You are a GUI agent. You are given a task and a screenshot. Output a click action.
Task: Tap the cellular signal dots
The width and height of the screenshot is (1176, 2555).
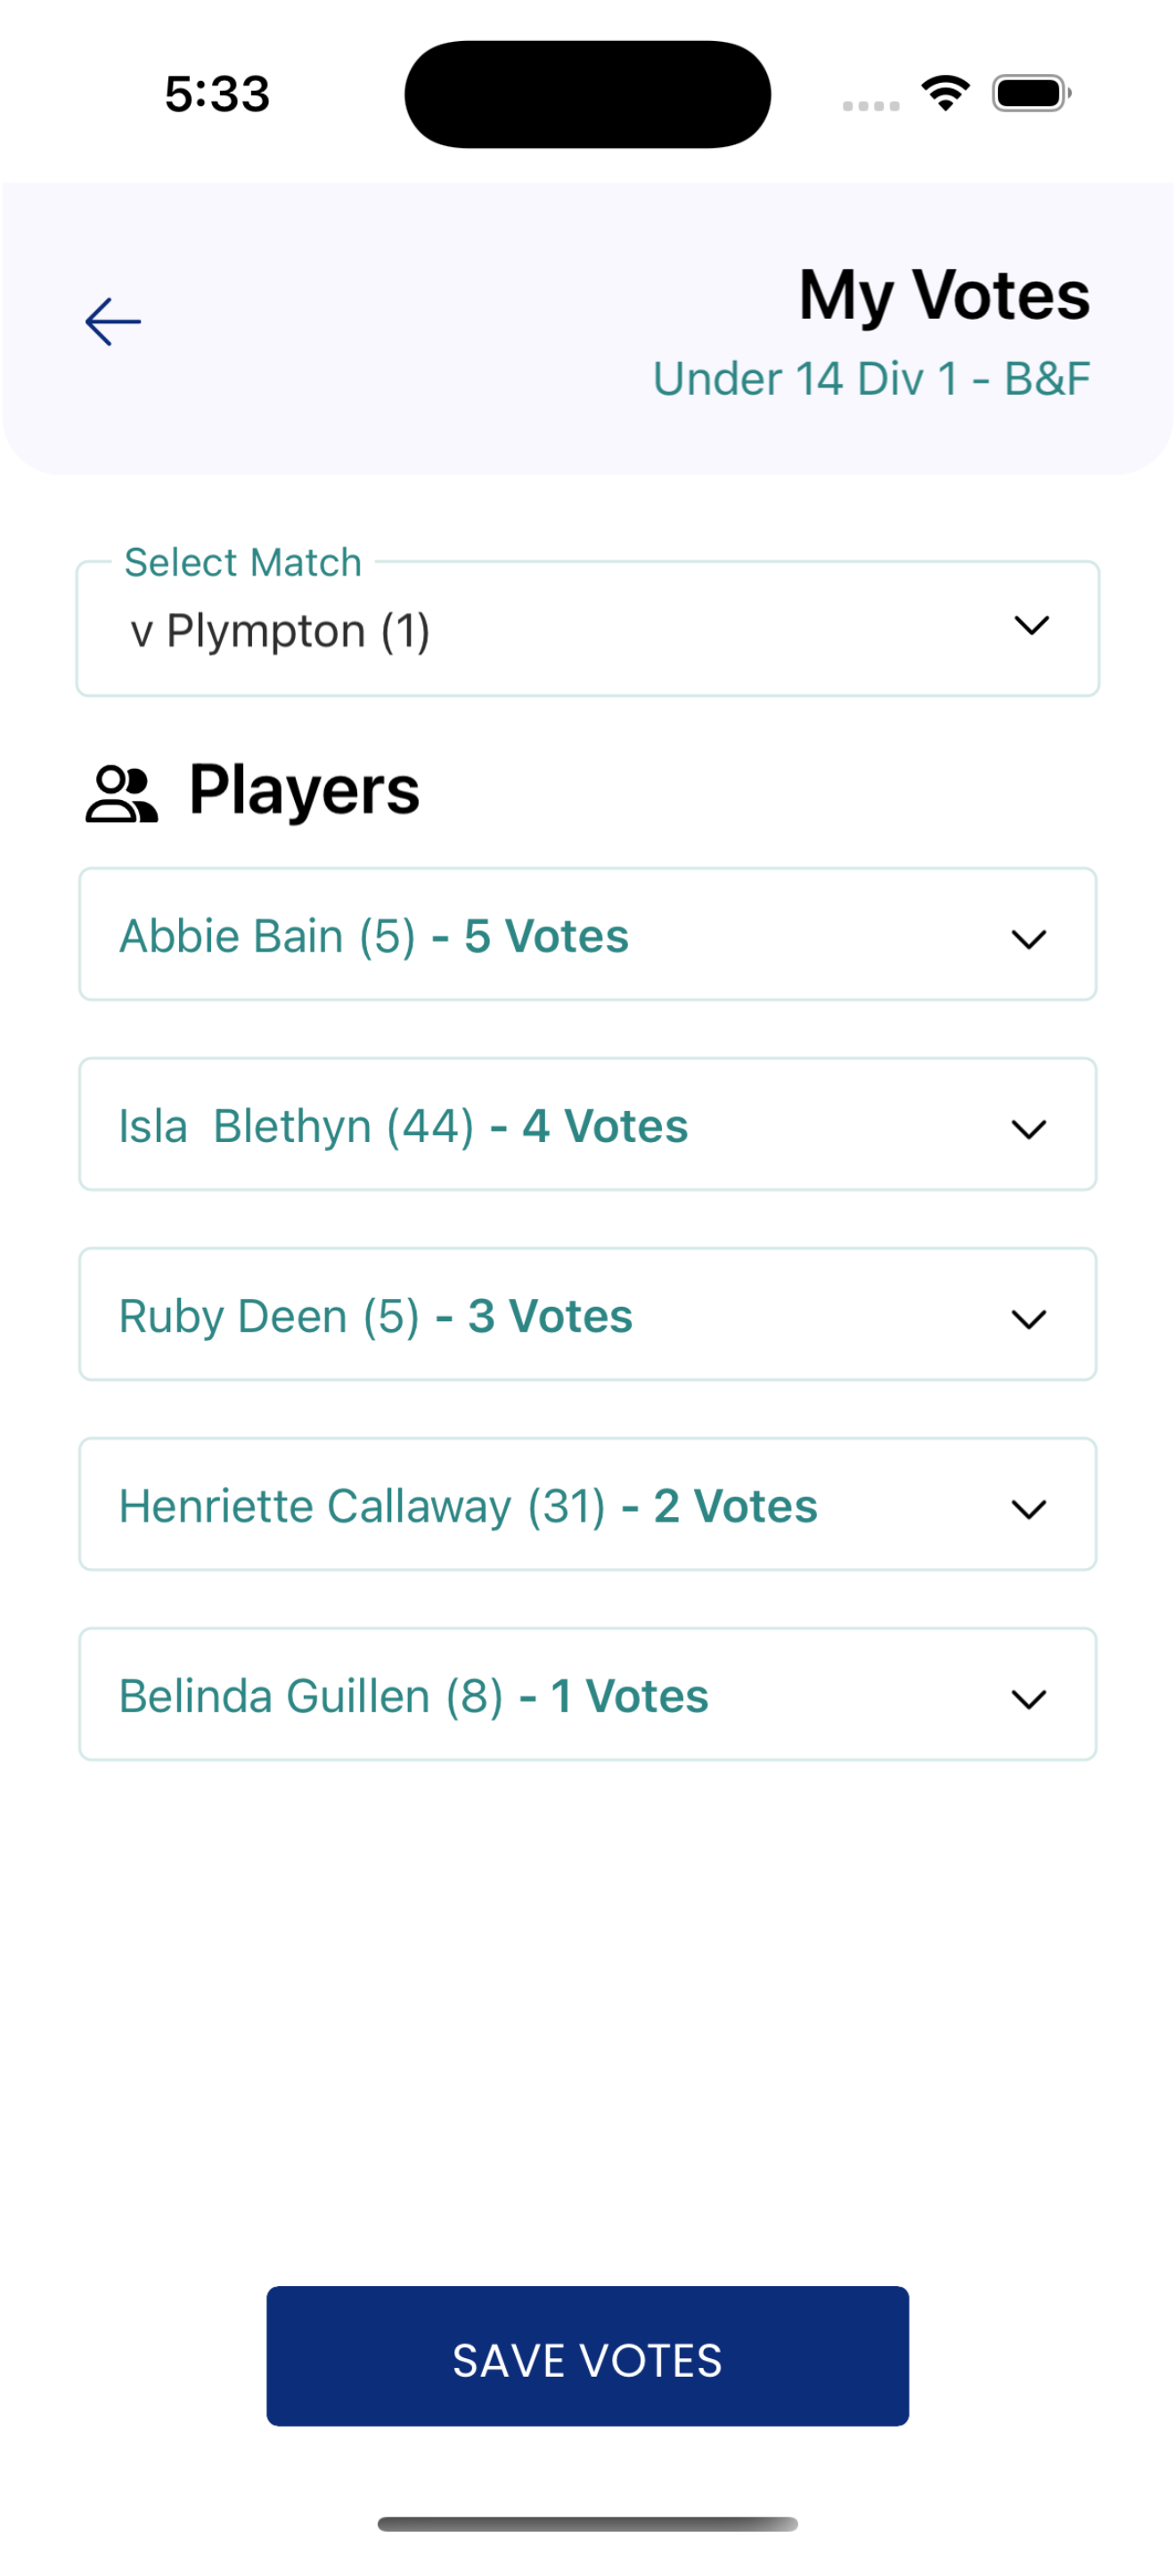click(870, 106)
